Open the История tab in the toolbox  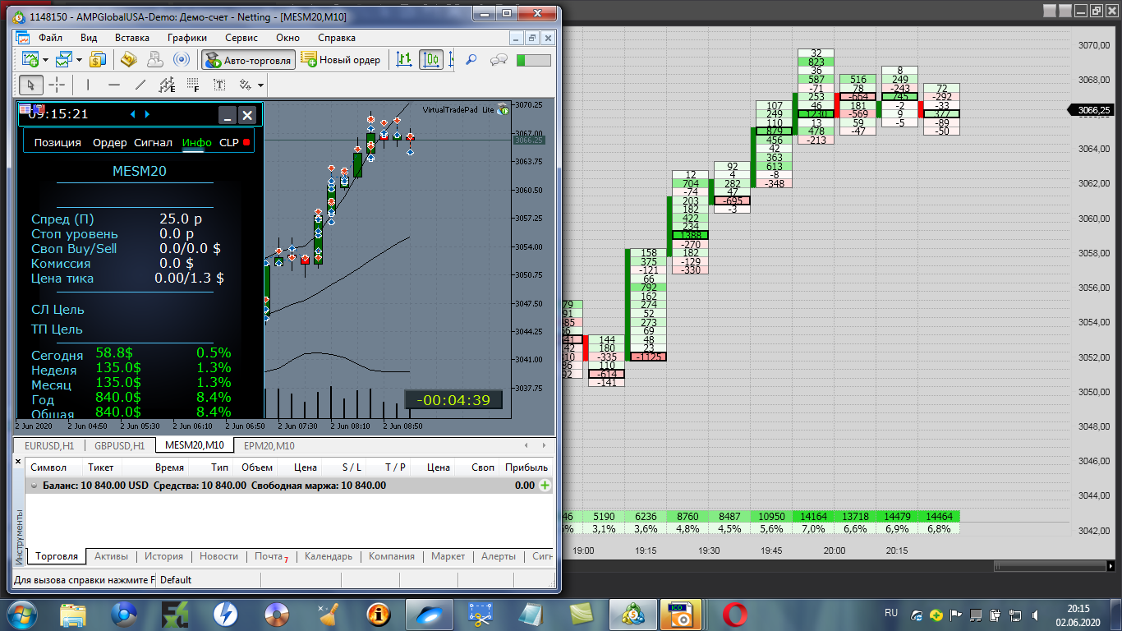click(x=163, y=556)
